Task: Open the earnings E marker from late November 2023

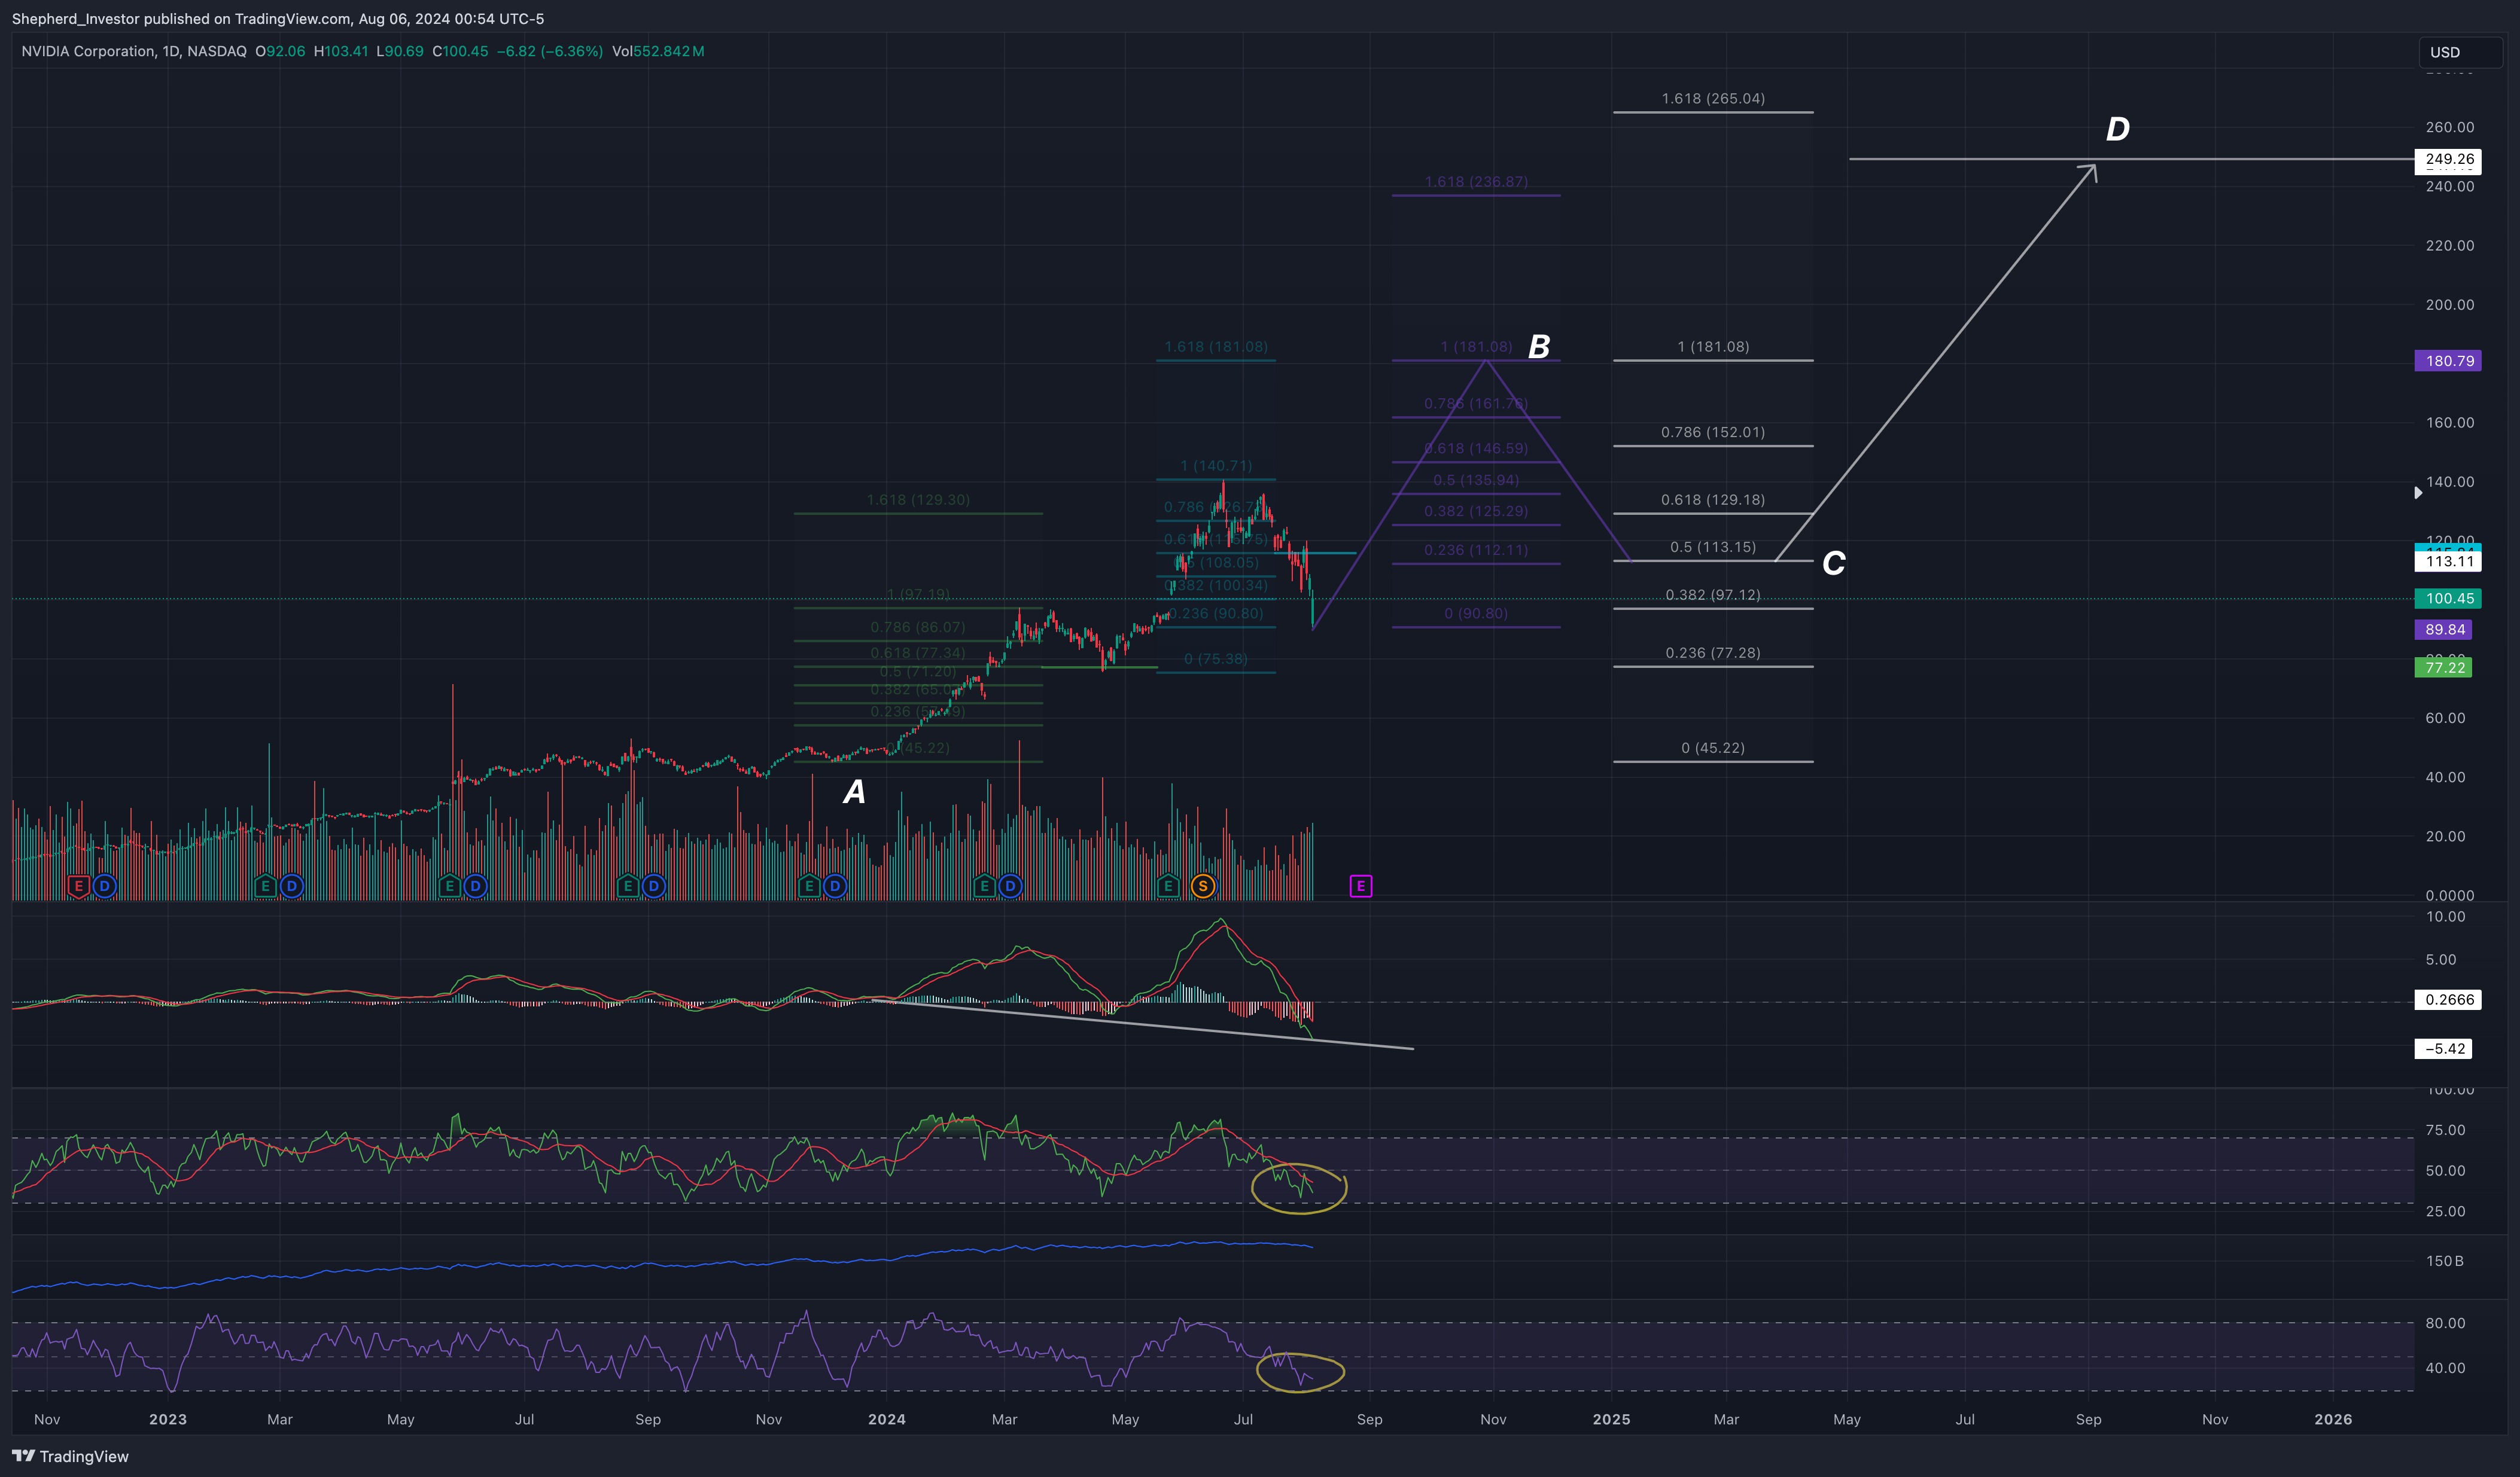Action: click(809, 886)
